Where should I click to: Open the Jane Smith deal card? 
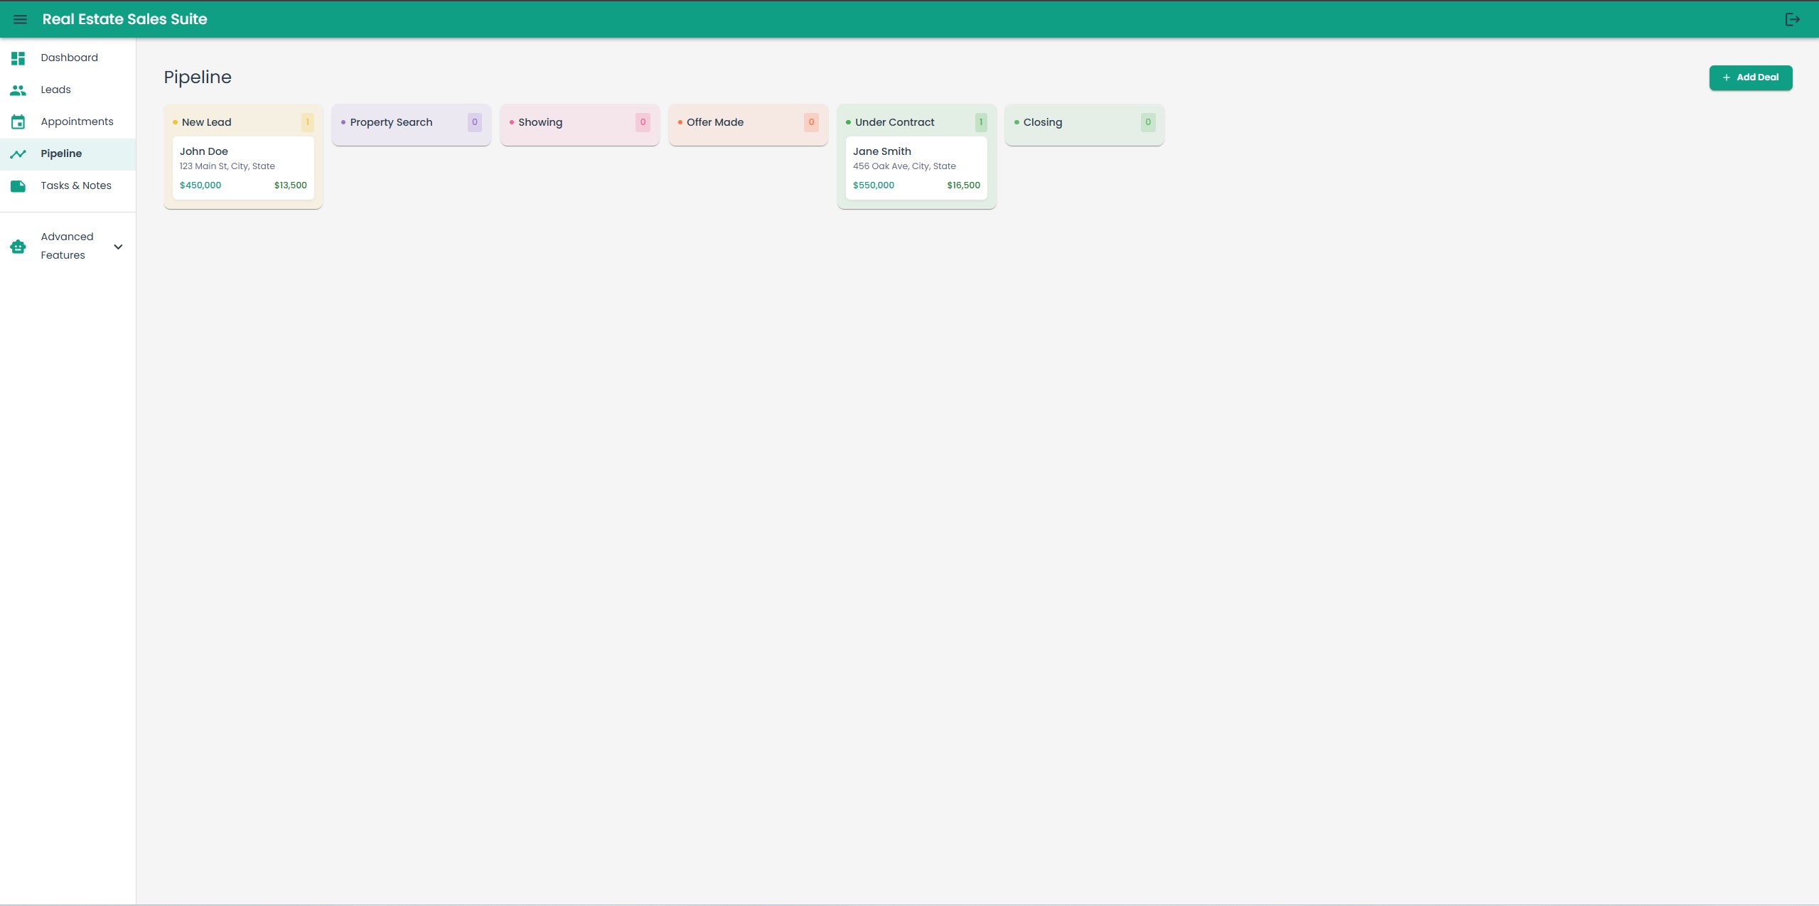(x=916, y=168)
